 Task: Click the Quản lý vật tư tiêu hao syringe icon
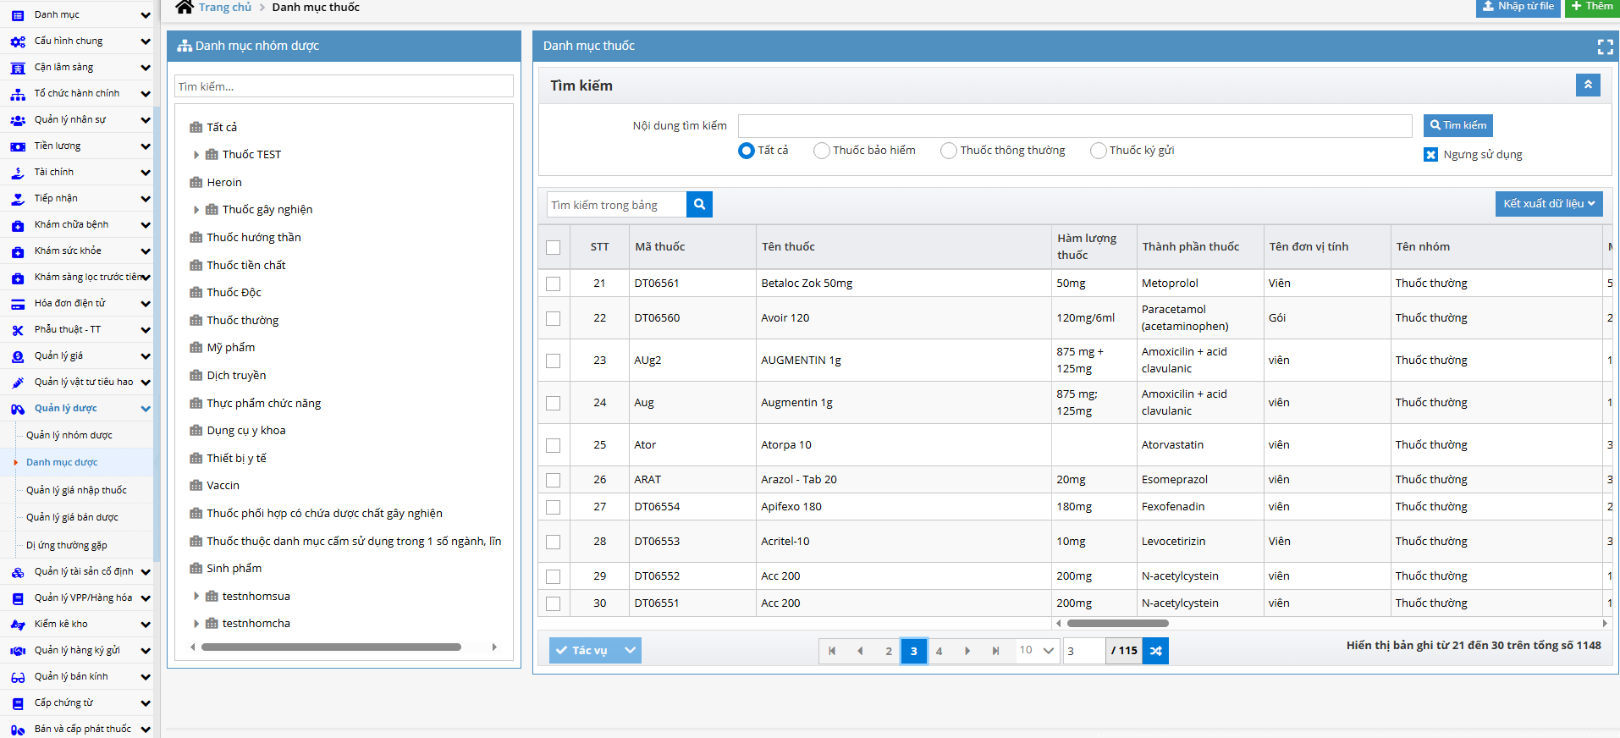coord(18,383)
